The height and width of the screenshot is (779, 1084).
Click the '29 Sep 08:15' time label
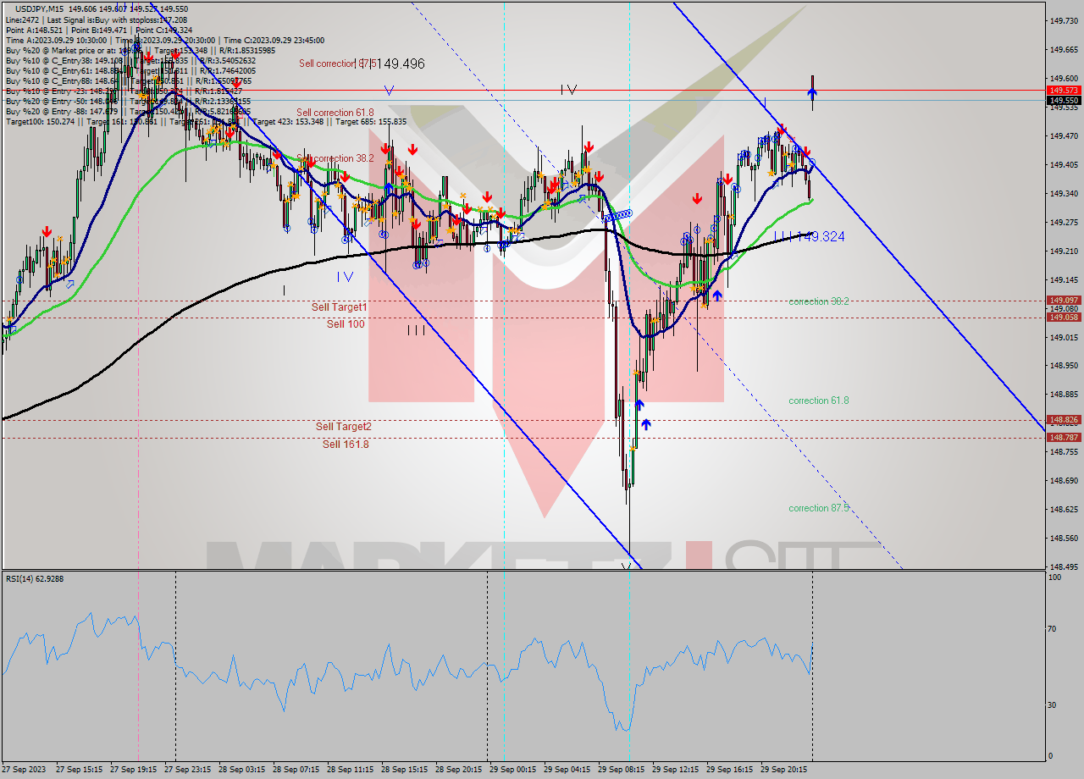[621, 770]
